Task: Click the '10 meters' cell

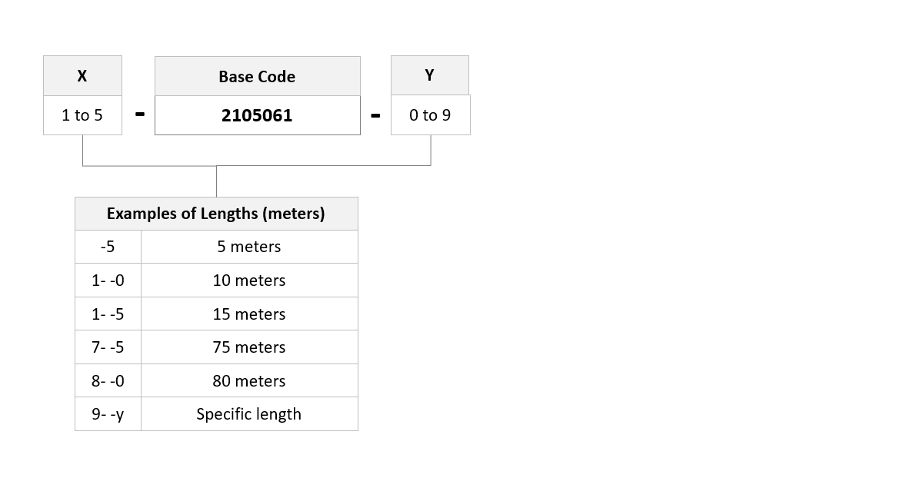Action: tap(249, 280)
